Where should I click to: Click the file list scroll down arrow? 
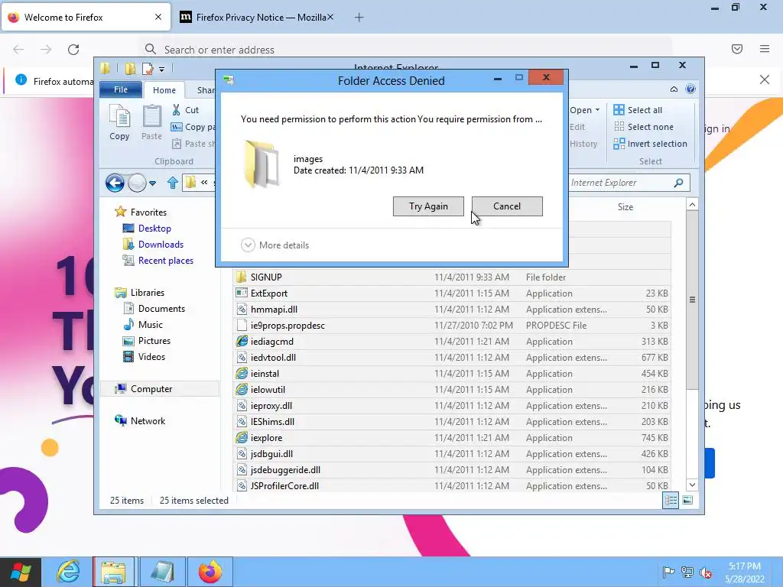692,485
